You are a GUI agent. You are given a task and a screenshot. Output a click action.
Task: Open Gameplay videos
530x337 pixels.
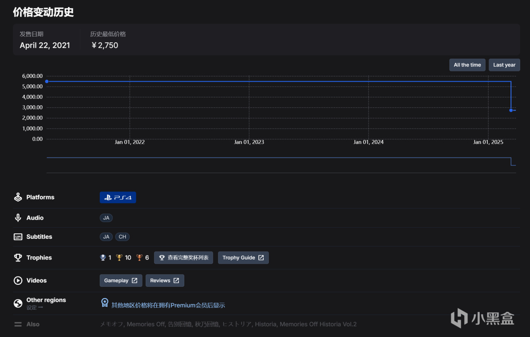pyautogui.click(x=121, y=281)
